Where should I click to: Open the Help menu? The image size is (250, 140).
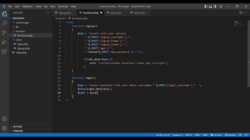pyautogui.click(x=73, y=6)
